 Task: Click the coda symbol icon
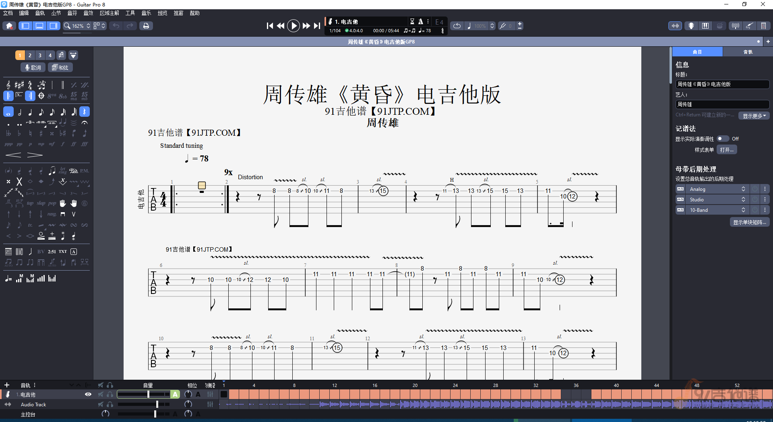click(x=41, y=95)
